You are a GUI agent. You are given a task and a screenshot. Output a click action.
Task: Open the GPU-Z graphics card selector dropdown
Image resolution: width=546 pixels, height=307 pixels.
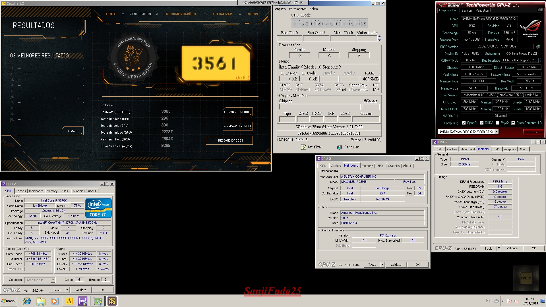497,132
